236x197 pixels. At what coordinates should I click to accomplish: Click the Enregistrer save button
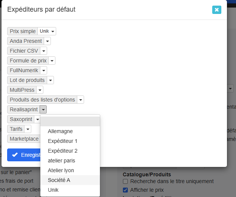(x=24, y=155)
